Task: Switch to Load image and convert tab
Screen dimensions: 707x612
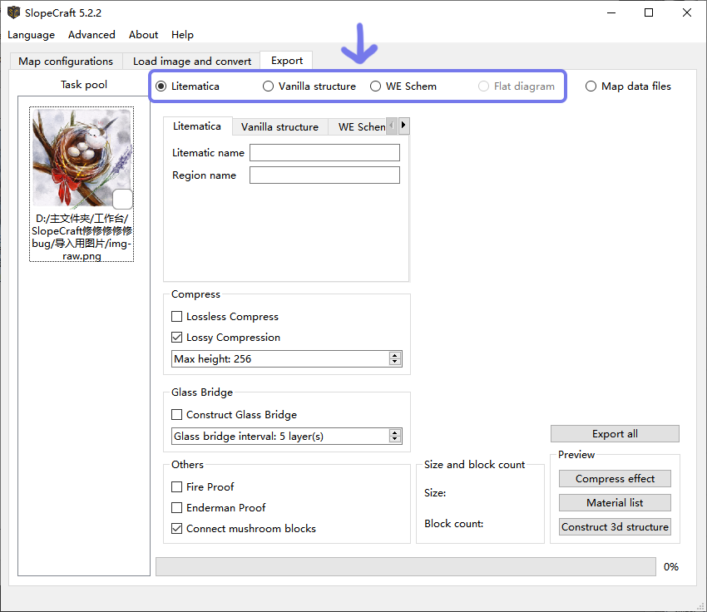Action: coord(191,62)
